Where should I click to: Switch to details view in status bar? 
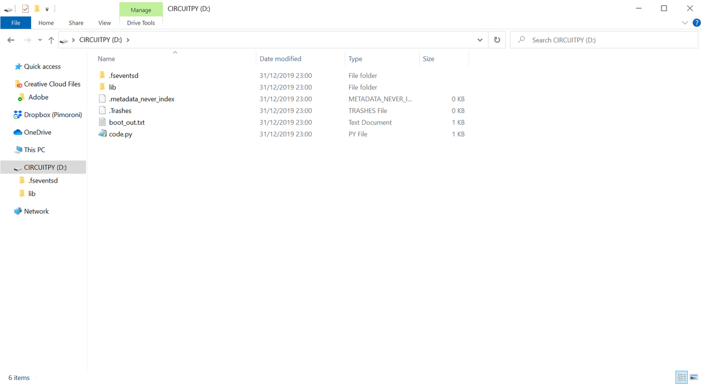[681, 377]
